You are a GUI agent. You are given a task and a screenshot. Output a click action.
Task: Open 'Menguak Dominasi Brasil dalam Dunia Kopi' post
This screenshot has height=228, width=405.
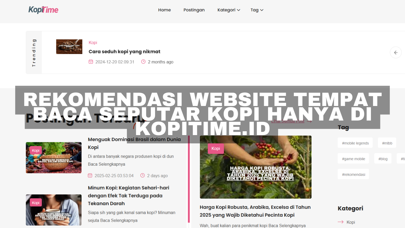tap(134, 143)
